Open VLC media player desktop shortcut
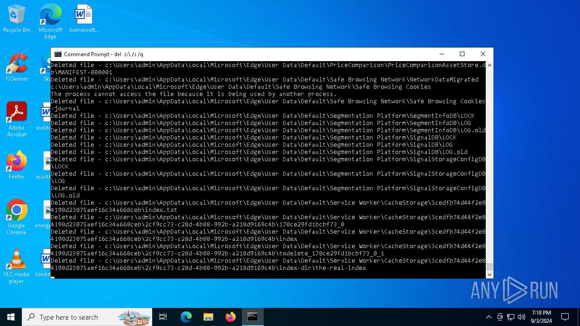The height and width of the screenshot is (326, 580). coord(17,266)
